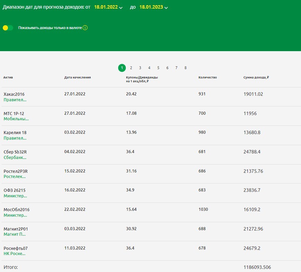Click Министер... link under ОФЗ 26215
Image resolution: width=301 pixels, height=272 pixels.
[15, 196]
